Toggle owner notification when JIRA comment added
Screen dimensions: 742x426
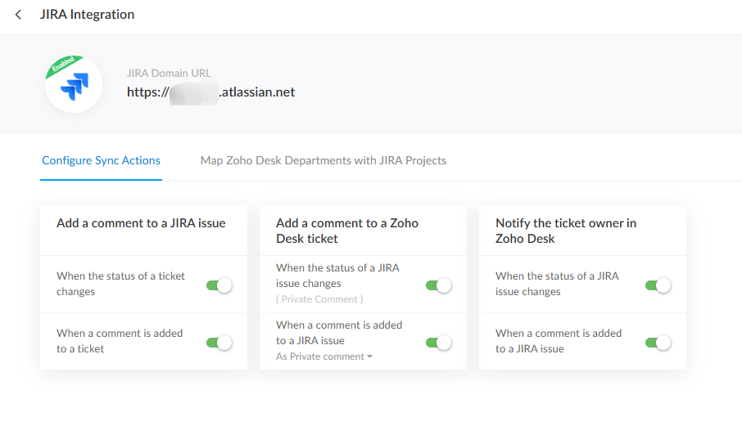click(658, 343)
